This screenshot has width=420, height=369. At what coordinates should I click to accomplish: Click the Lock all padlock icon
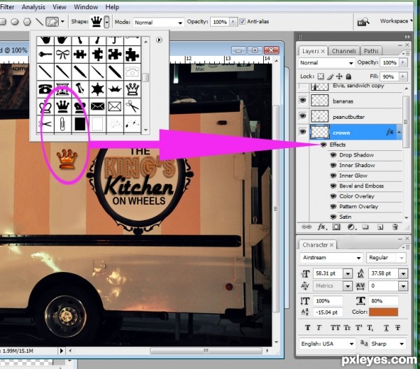[348, 76]
